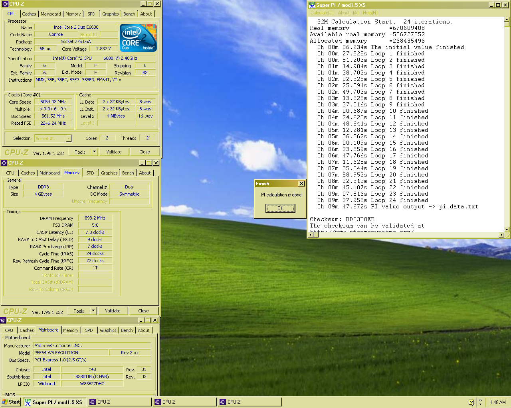Click the 'Loop 24 finished' line in Super PI
This screenshot has width=511, height=408.
[373, 200]
